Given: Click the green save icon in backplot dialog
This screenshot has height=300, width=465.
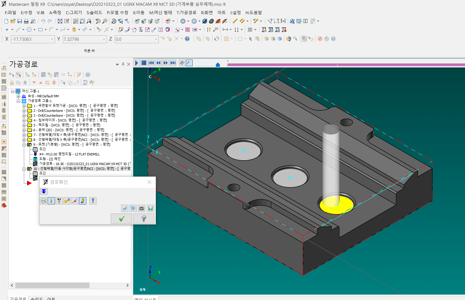Looking at the screenshot, I should (x=150, y=208).
